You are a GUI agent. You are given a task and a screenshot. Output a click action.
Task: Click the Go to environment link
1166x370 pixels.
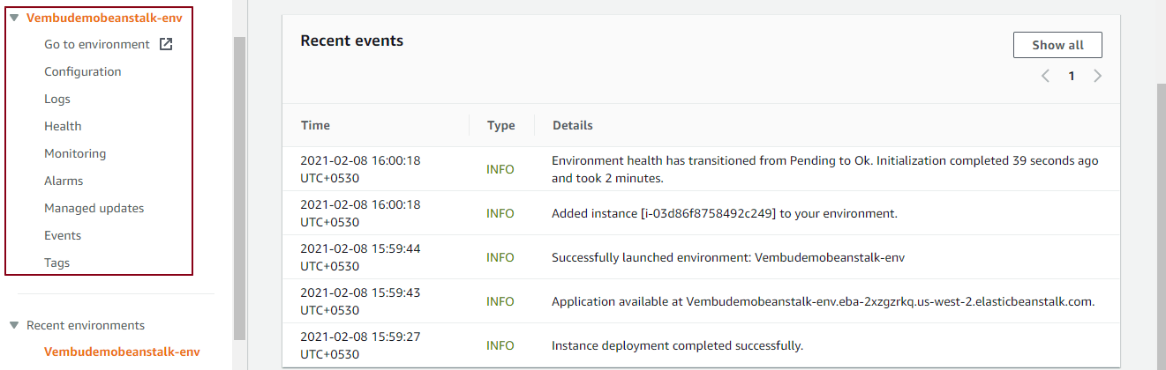click(x=97, y=44)
